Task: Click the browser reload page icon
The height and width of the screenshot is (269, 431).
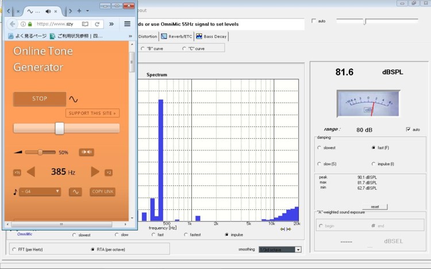Action: (97, 24)
